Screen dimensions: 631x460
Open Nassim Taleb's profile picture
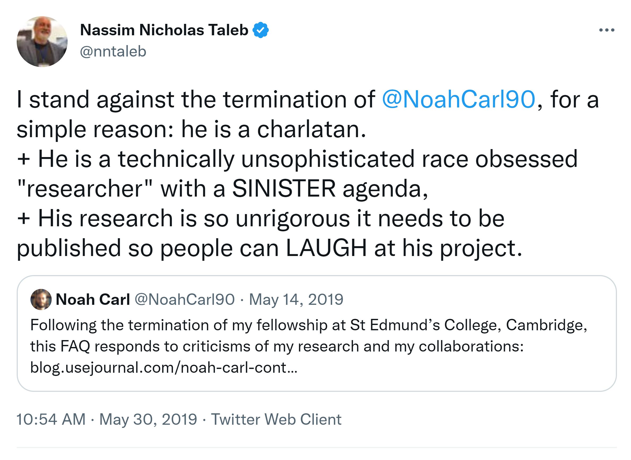(42, 42)
